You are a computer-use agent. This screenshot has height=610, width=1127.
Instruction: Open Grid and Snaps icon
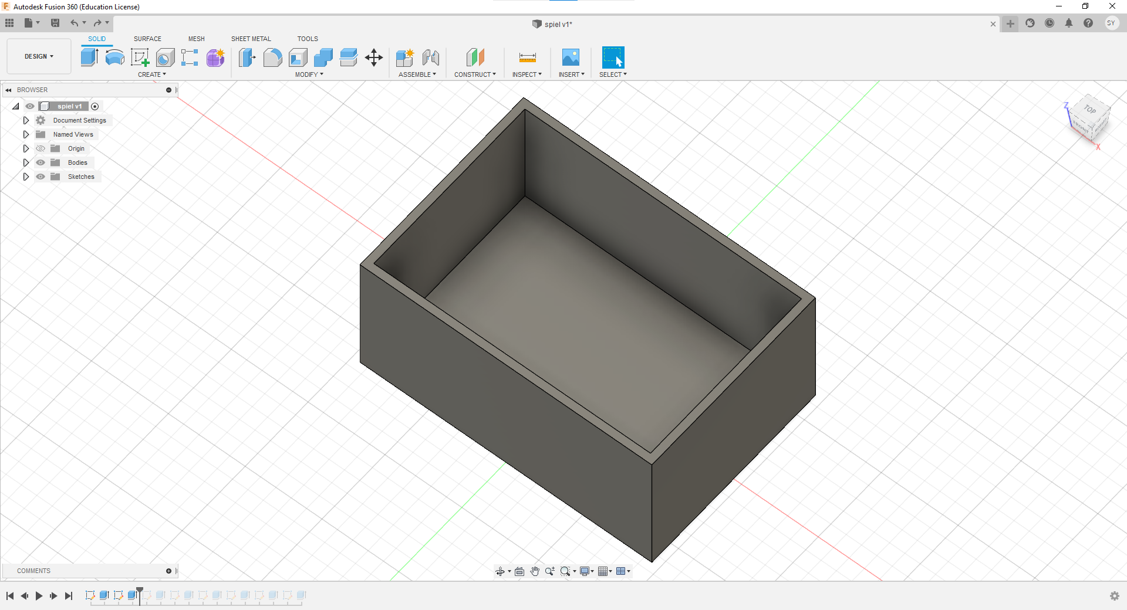603,571
